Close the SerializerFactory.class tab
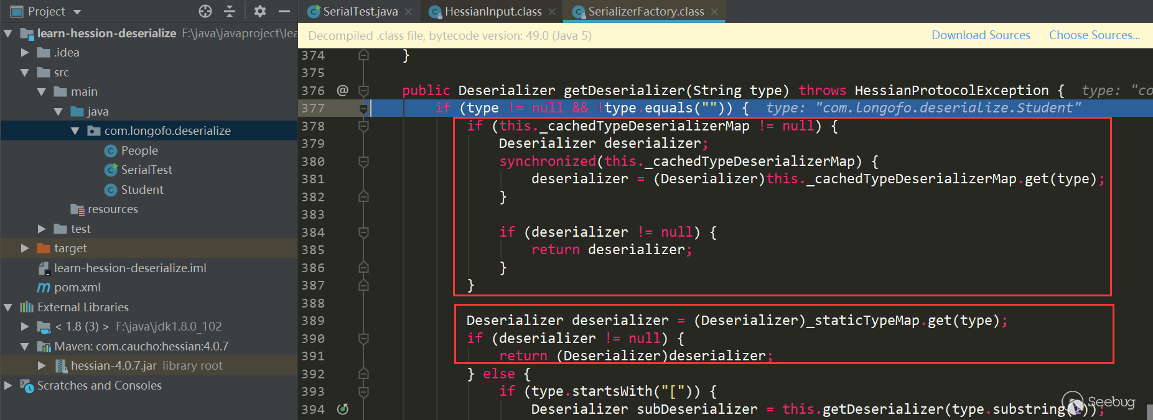Viewport: 1153px width, 420px height. point(714,12)
